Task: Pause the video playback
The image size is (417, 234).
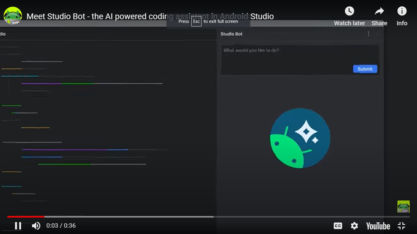Action: point(18,226)
